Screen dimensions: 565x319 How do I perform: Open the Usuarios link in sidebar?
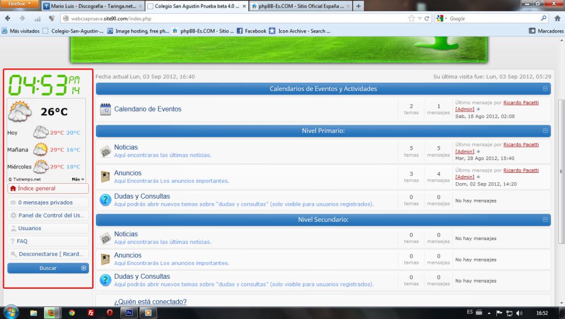click(x=30, y=228)
